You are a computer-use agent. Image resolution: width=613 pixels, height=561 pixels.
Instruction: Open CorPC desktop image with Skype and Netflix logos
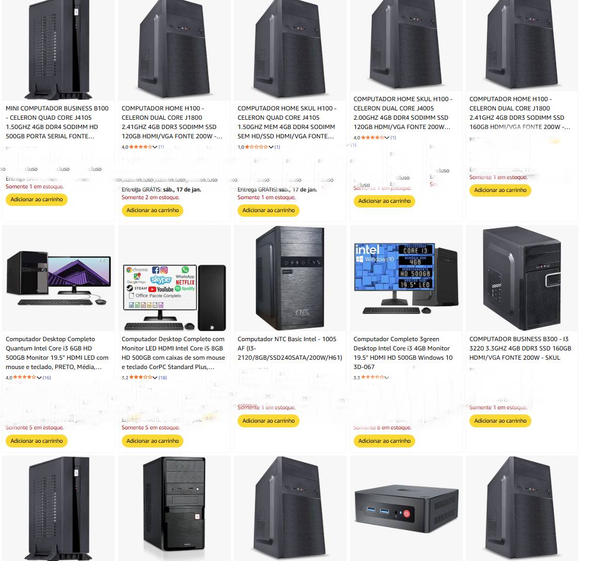(175, 298)
